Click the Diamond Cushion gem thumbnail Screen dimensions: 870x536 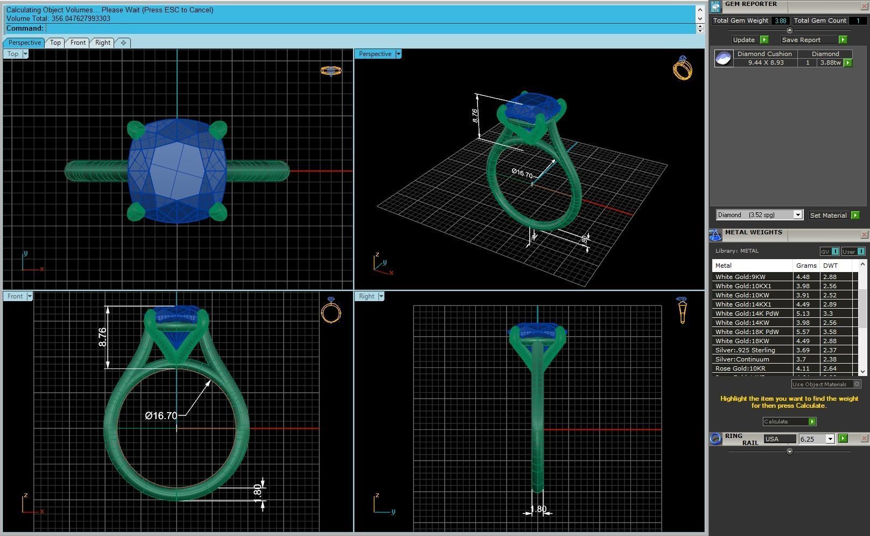point(723,58)
